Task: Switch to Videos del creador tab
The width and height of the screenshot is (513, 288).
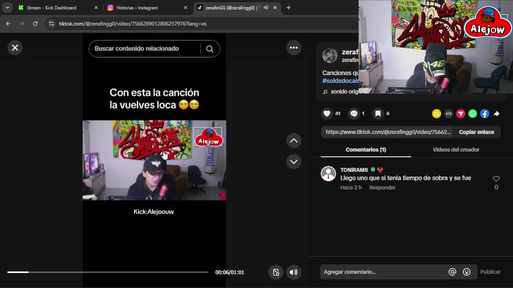Action: tap(456, 150)
